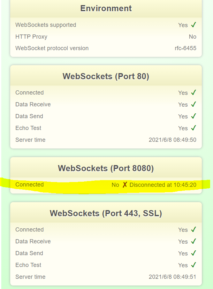Click the WebSockets (Port 443, SSL) header
Image resolution: width=213 pixels, height=289 pixels.
click(106, 213)
